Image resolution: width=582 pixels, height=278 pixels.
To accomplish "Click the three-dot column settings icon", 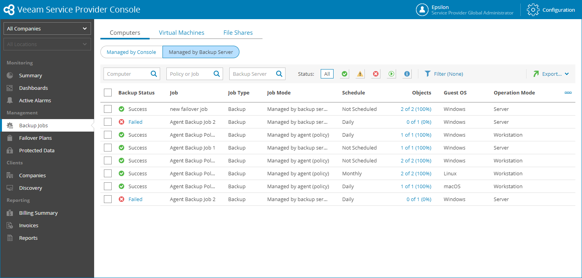I will point(568,93).
